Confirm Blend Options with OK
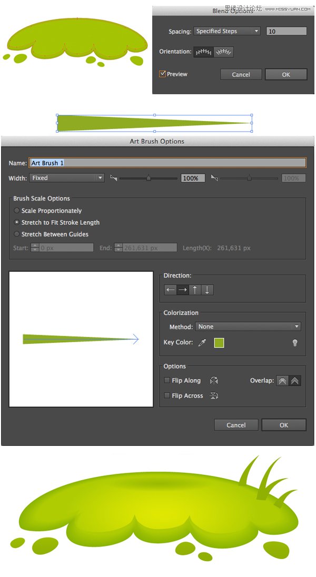Screen dimensions: 316x577 (286, 74)
